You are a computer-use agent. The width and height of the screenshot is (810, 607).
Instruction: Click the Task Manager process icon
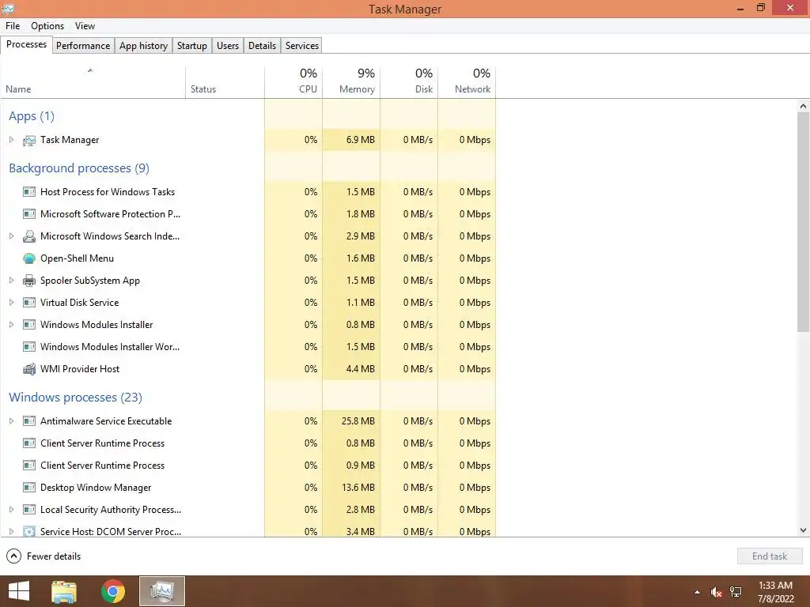click(29, 140)
